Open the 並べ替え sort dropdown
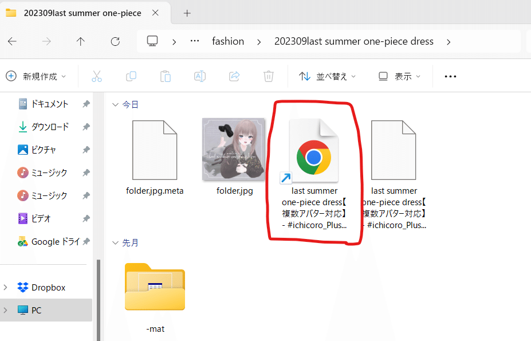The height and width of the screenshot is (341, 531). [327, 76]
